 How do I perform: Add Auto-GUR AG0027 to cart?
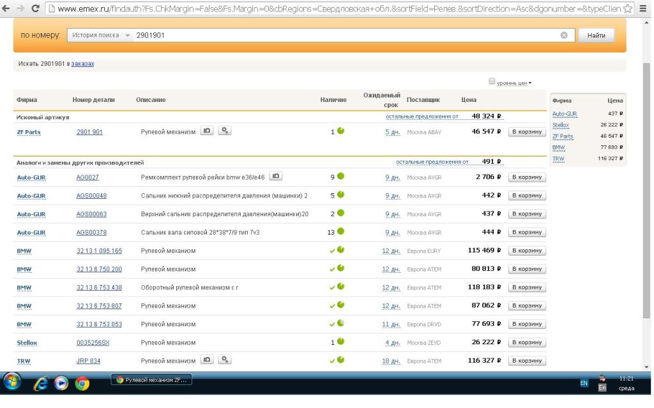(x=527, y=177)
